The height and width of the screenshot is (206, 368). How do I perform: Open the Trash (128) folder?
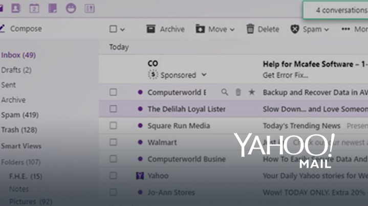pos(19,130)
